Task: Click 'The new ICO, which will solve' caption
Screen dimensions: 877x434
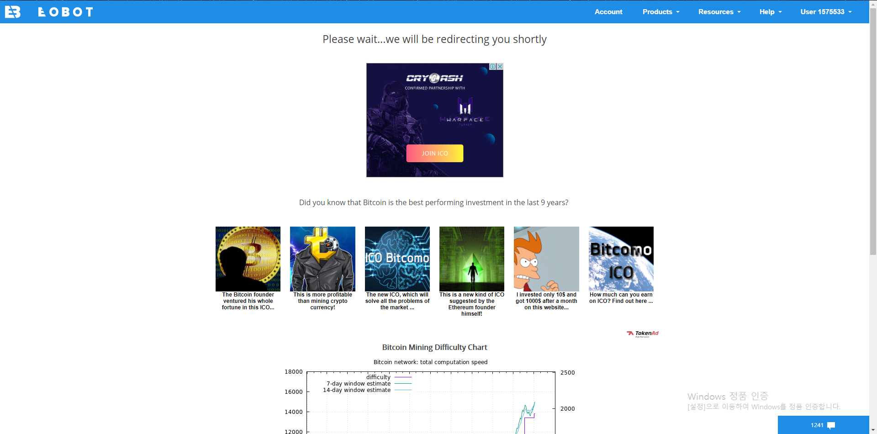Action: click(x=397, y=301)
